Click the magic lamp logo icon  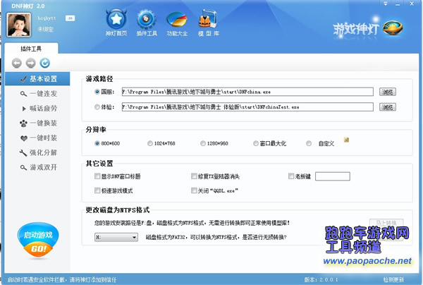[393, 28]
